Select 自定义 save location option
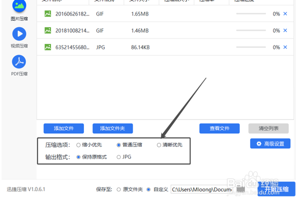The image size is (296, 203). click(x=149, y=190)
